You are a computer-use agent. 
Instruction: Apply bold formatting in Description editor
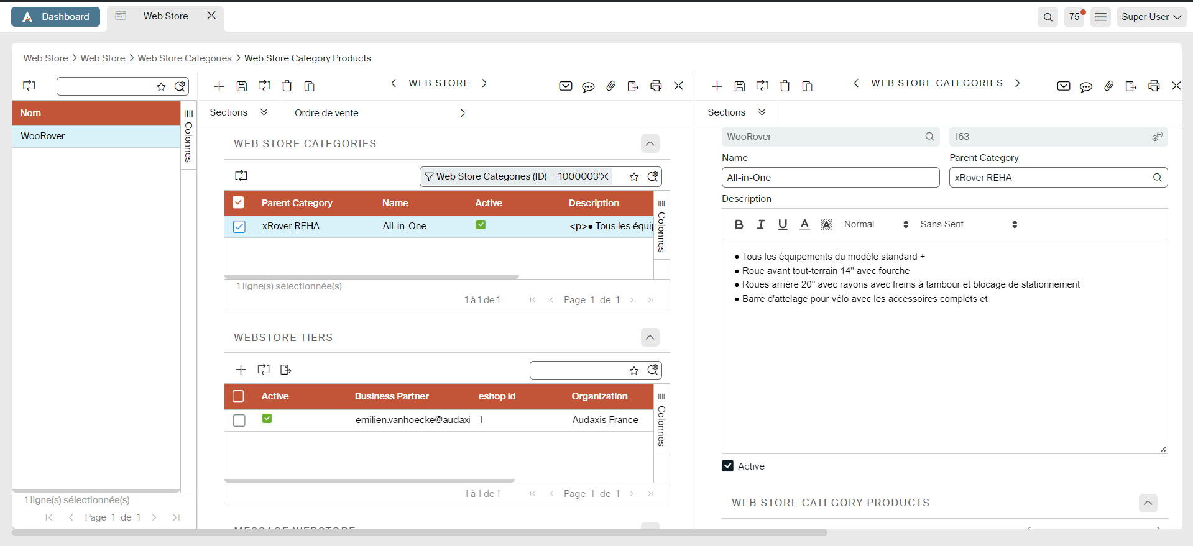739,224
